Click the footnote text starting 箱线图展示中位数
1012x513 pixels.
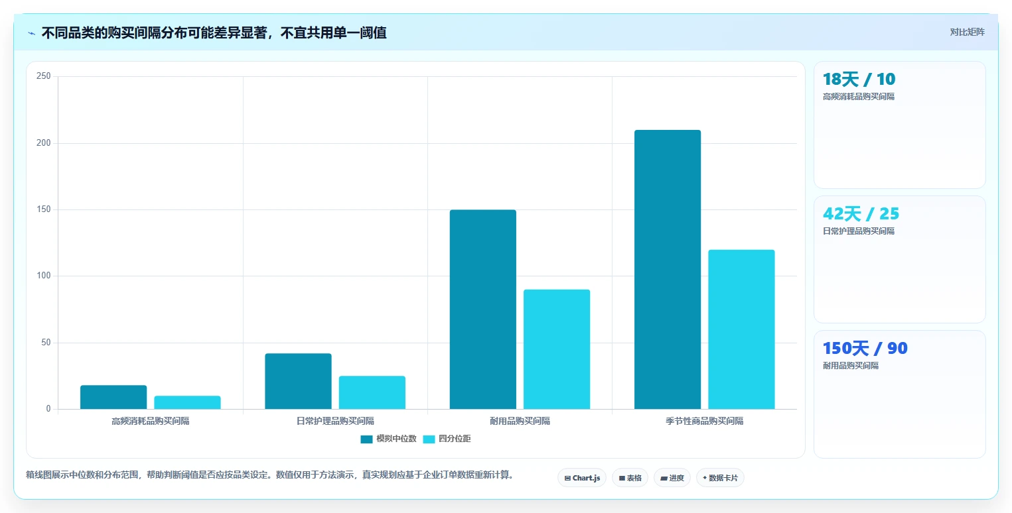270,475
